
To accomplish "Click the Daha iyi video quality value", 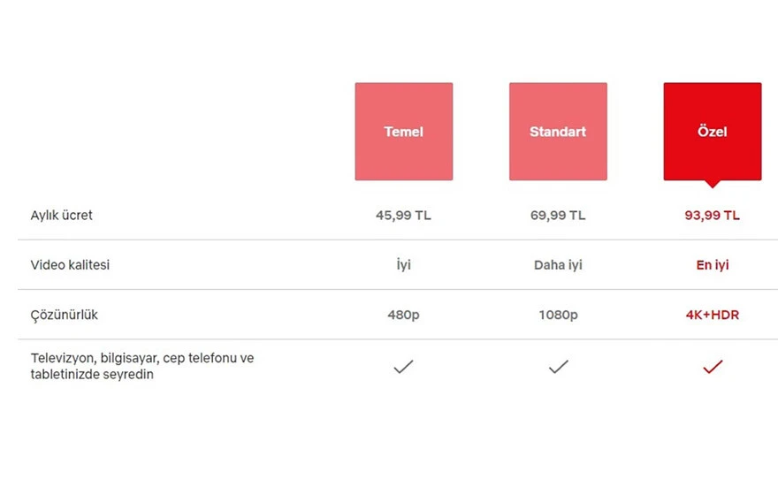I will [x=558, y=264].
